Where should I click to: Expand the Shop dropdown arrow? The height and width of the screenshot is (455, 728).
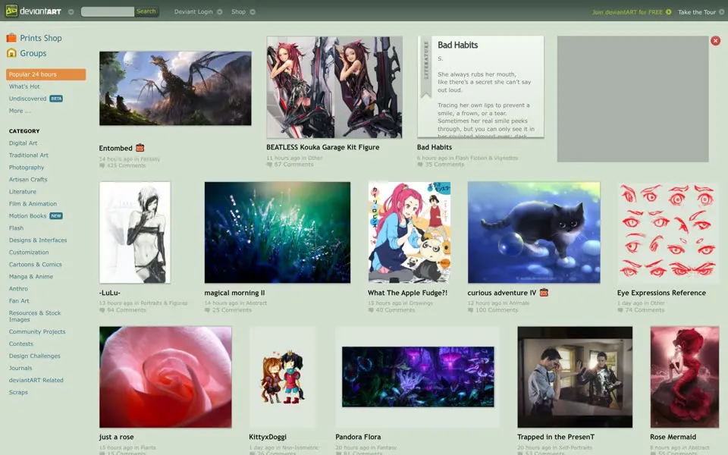(253, 11)
